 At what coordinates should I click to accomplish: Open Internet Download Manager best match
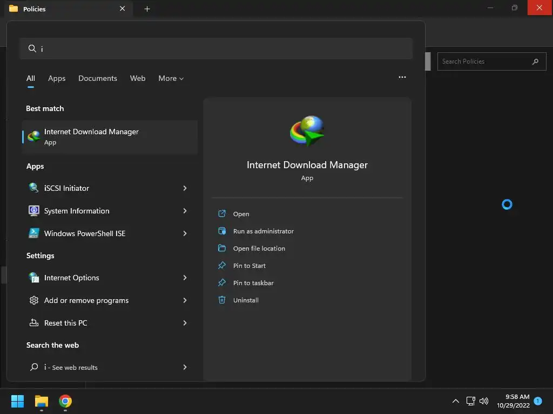[x=110, y=136]
